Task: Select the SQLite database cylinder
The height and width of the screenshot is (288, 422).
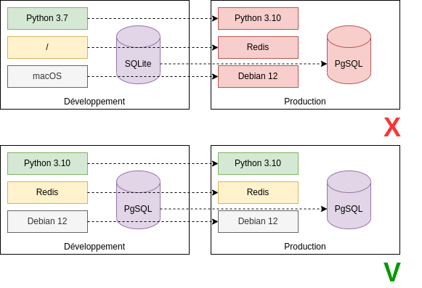Action: 138,54
